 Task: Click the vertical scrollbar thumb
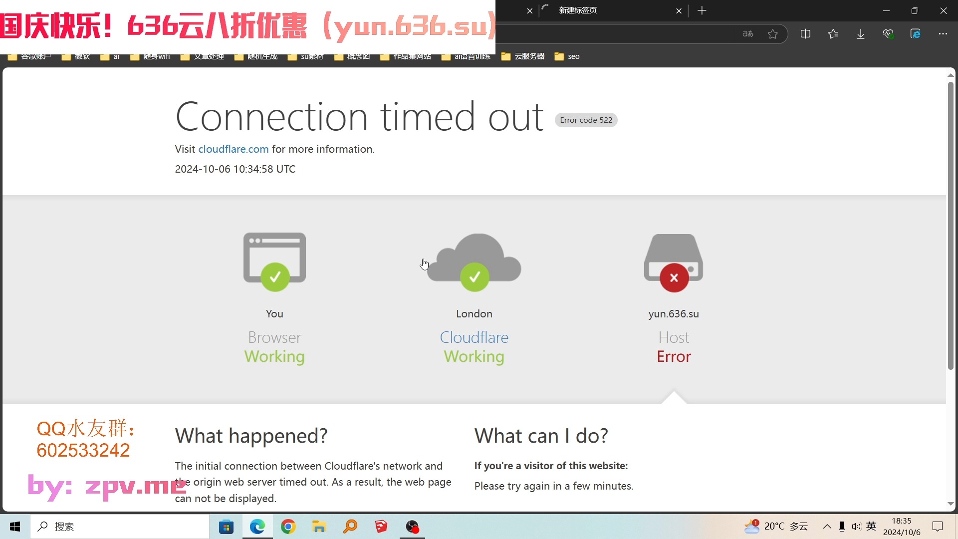tap(951, 226)
